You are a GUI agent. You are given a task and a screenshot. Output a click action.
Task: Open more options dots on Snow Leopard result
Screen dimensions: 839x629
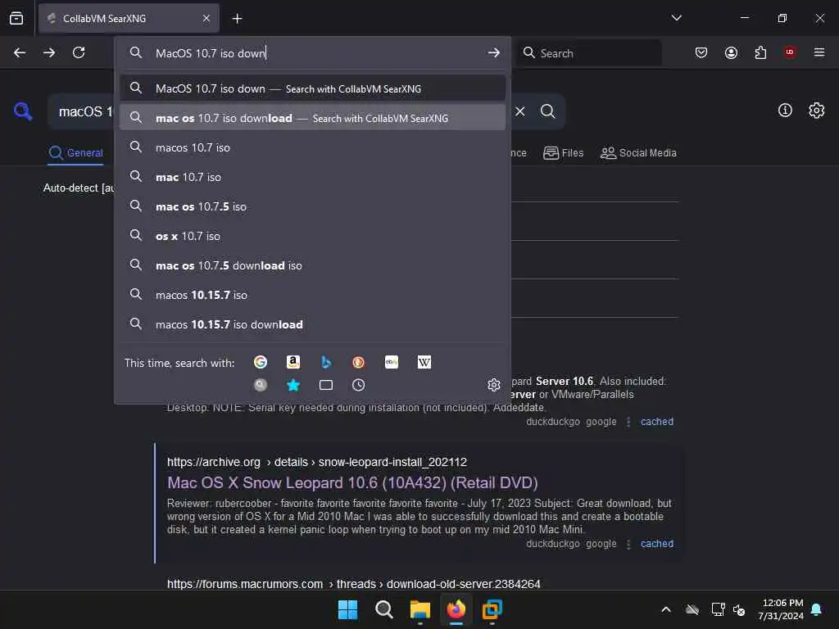(x=628, y=544)
